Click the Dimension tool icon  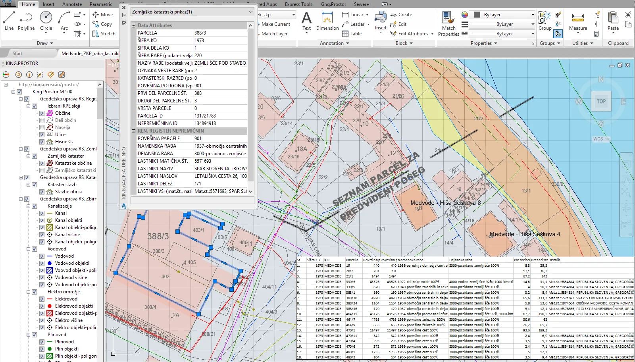coord(327,18)
